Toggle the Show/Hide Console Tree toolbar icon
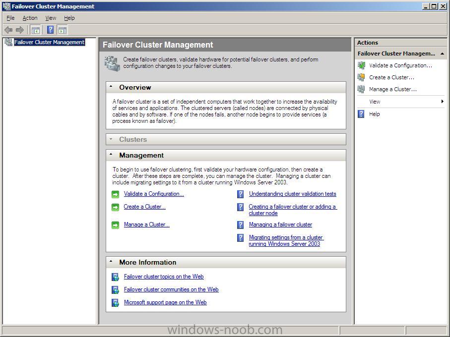The width and height of the screenshot is (450, 337). pyautogui.click(x=36, y=30)
